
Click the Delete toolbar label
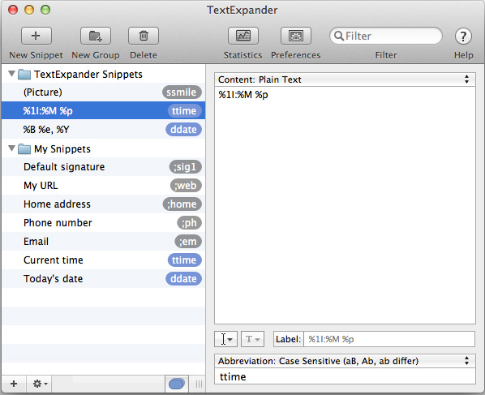144,55
